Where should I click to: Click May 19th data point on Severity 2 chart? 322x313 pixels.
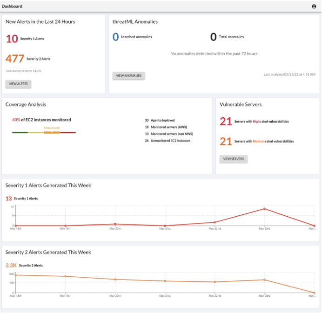65,276
